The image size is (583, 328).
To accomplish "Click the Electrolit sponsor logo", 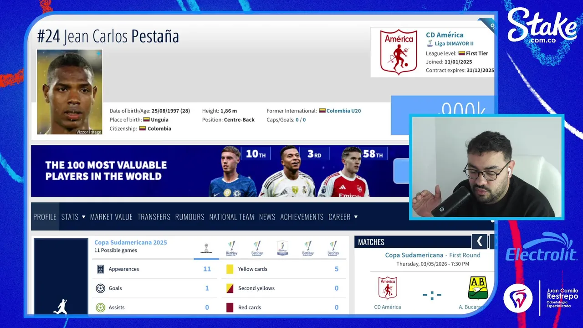I will click(x=542, y=248).
